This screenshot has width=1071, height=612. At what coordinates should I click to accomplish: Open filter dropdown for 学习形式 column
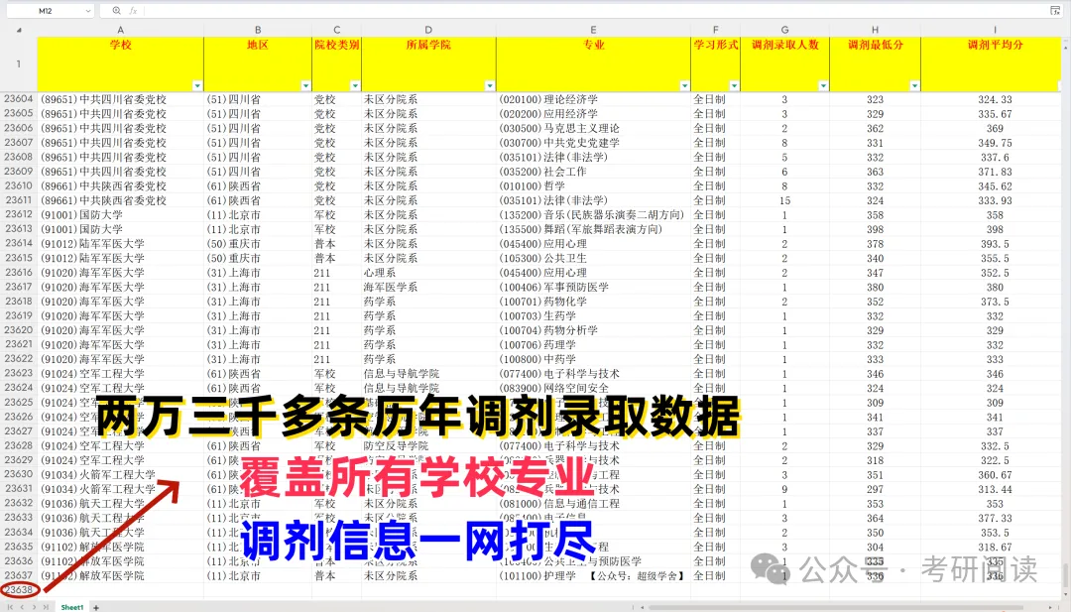[734, 85]
